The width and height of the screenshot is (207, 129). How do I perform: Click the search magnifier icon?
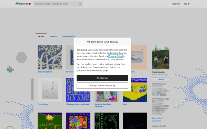[x=80, y=4]
